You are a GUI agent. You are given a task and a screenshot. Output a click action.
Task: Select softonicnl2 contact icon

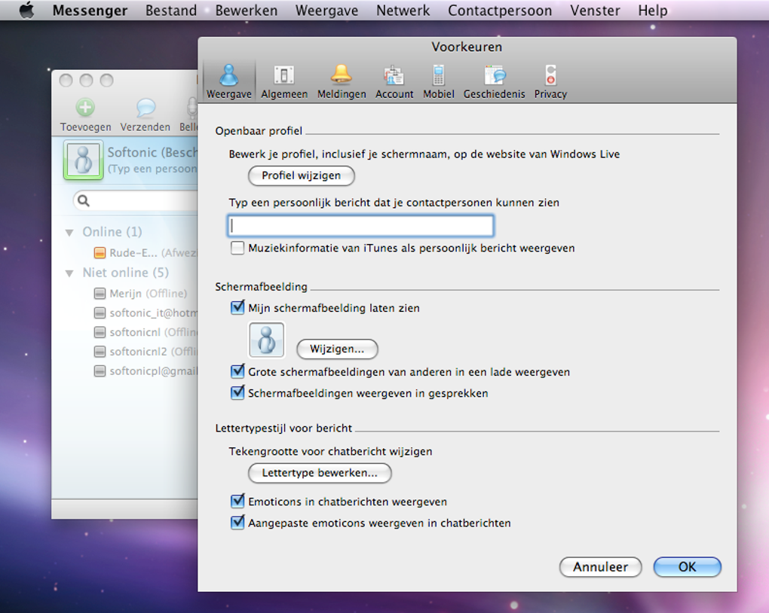click(x=100, y=352)
